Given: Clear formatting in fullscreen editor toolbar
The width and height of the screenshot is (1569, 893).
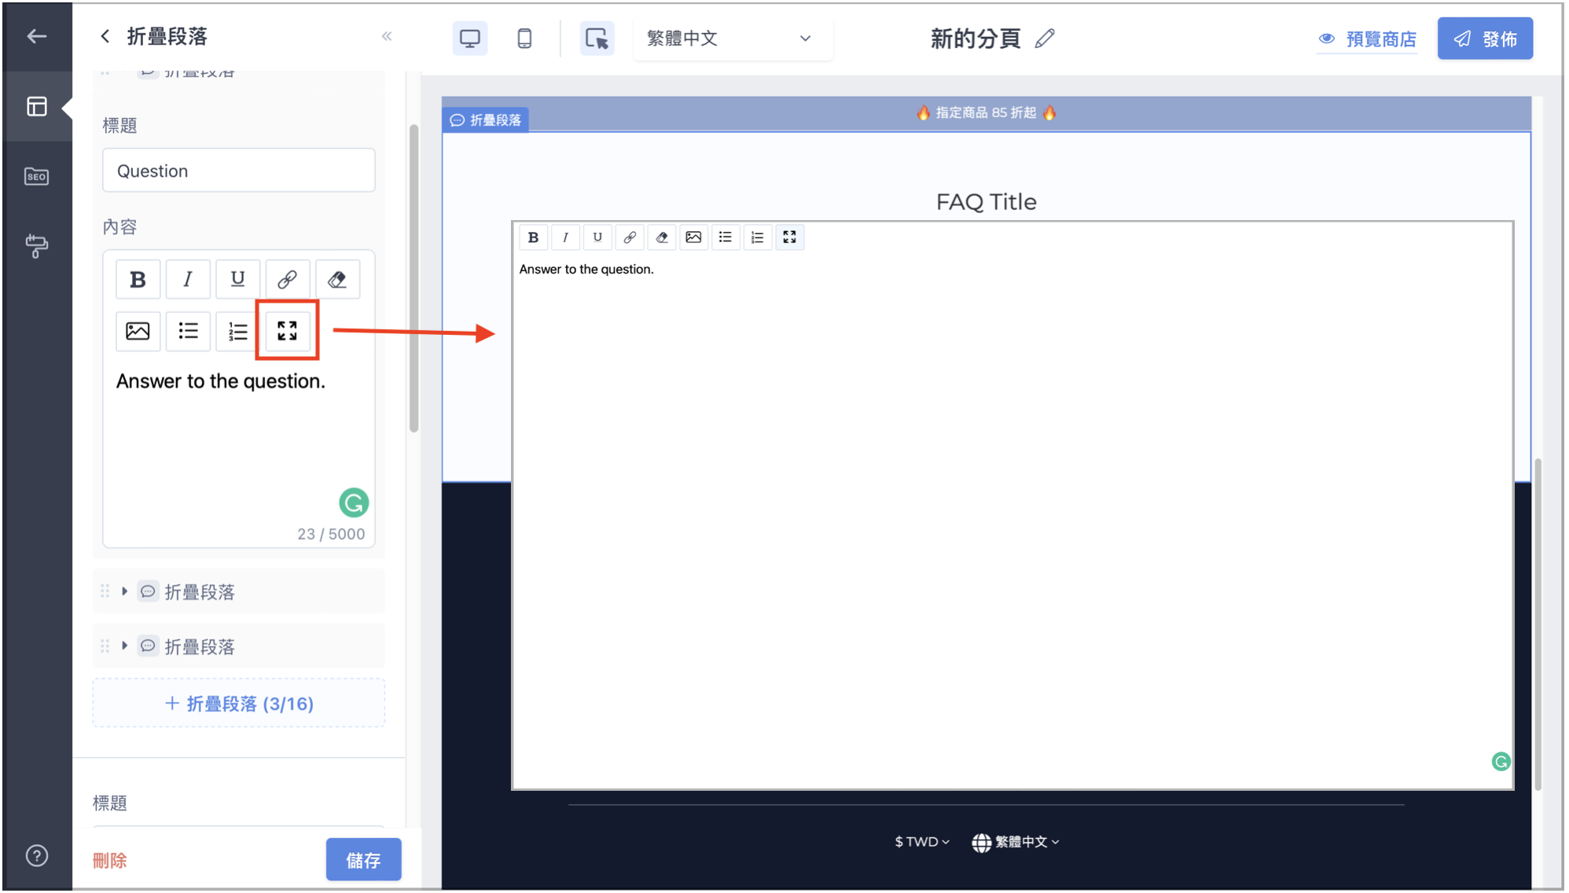Looking at the screenshot, I should tap(662, 237).
